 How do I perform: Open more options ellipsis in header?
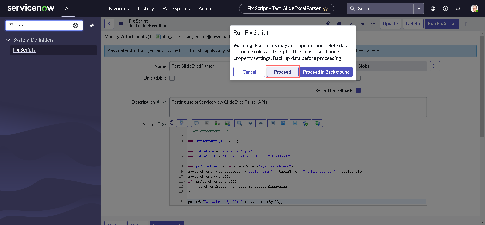coord(373,23)
